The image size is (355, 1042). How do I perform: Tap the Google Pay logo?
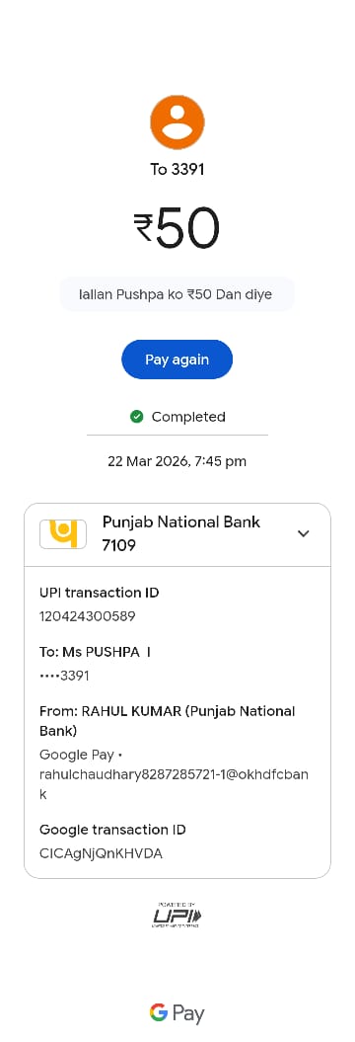coord(177,1012)
